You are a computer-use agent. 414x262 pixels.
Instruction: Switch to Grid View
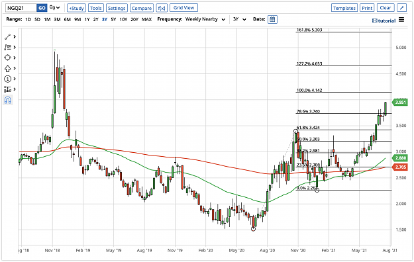tap(183, 8)
